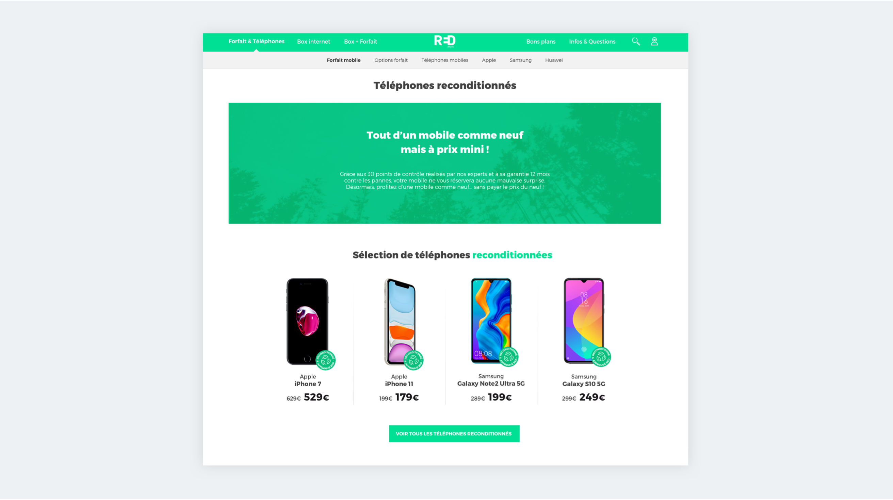Viewport: 893px width, 500px height.
Task: Go home via the RED logo
Action: pyautogui.click(x=445, y=41)
